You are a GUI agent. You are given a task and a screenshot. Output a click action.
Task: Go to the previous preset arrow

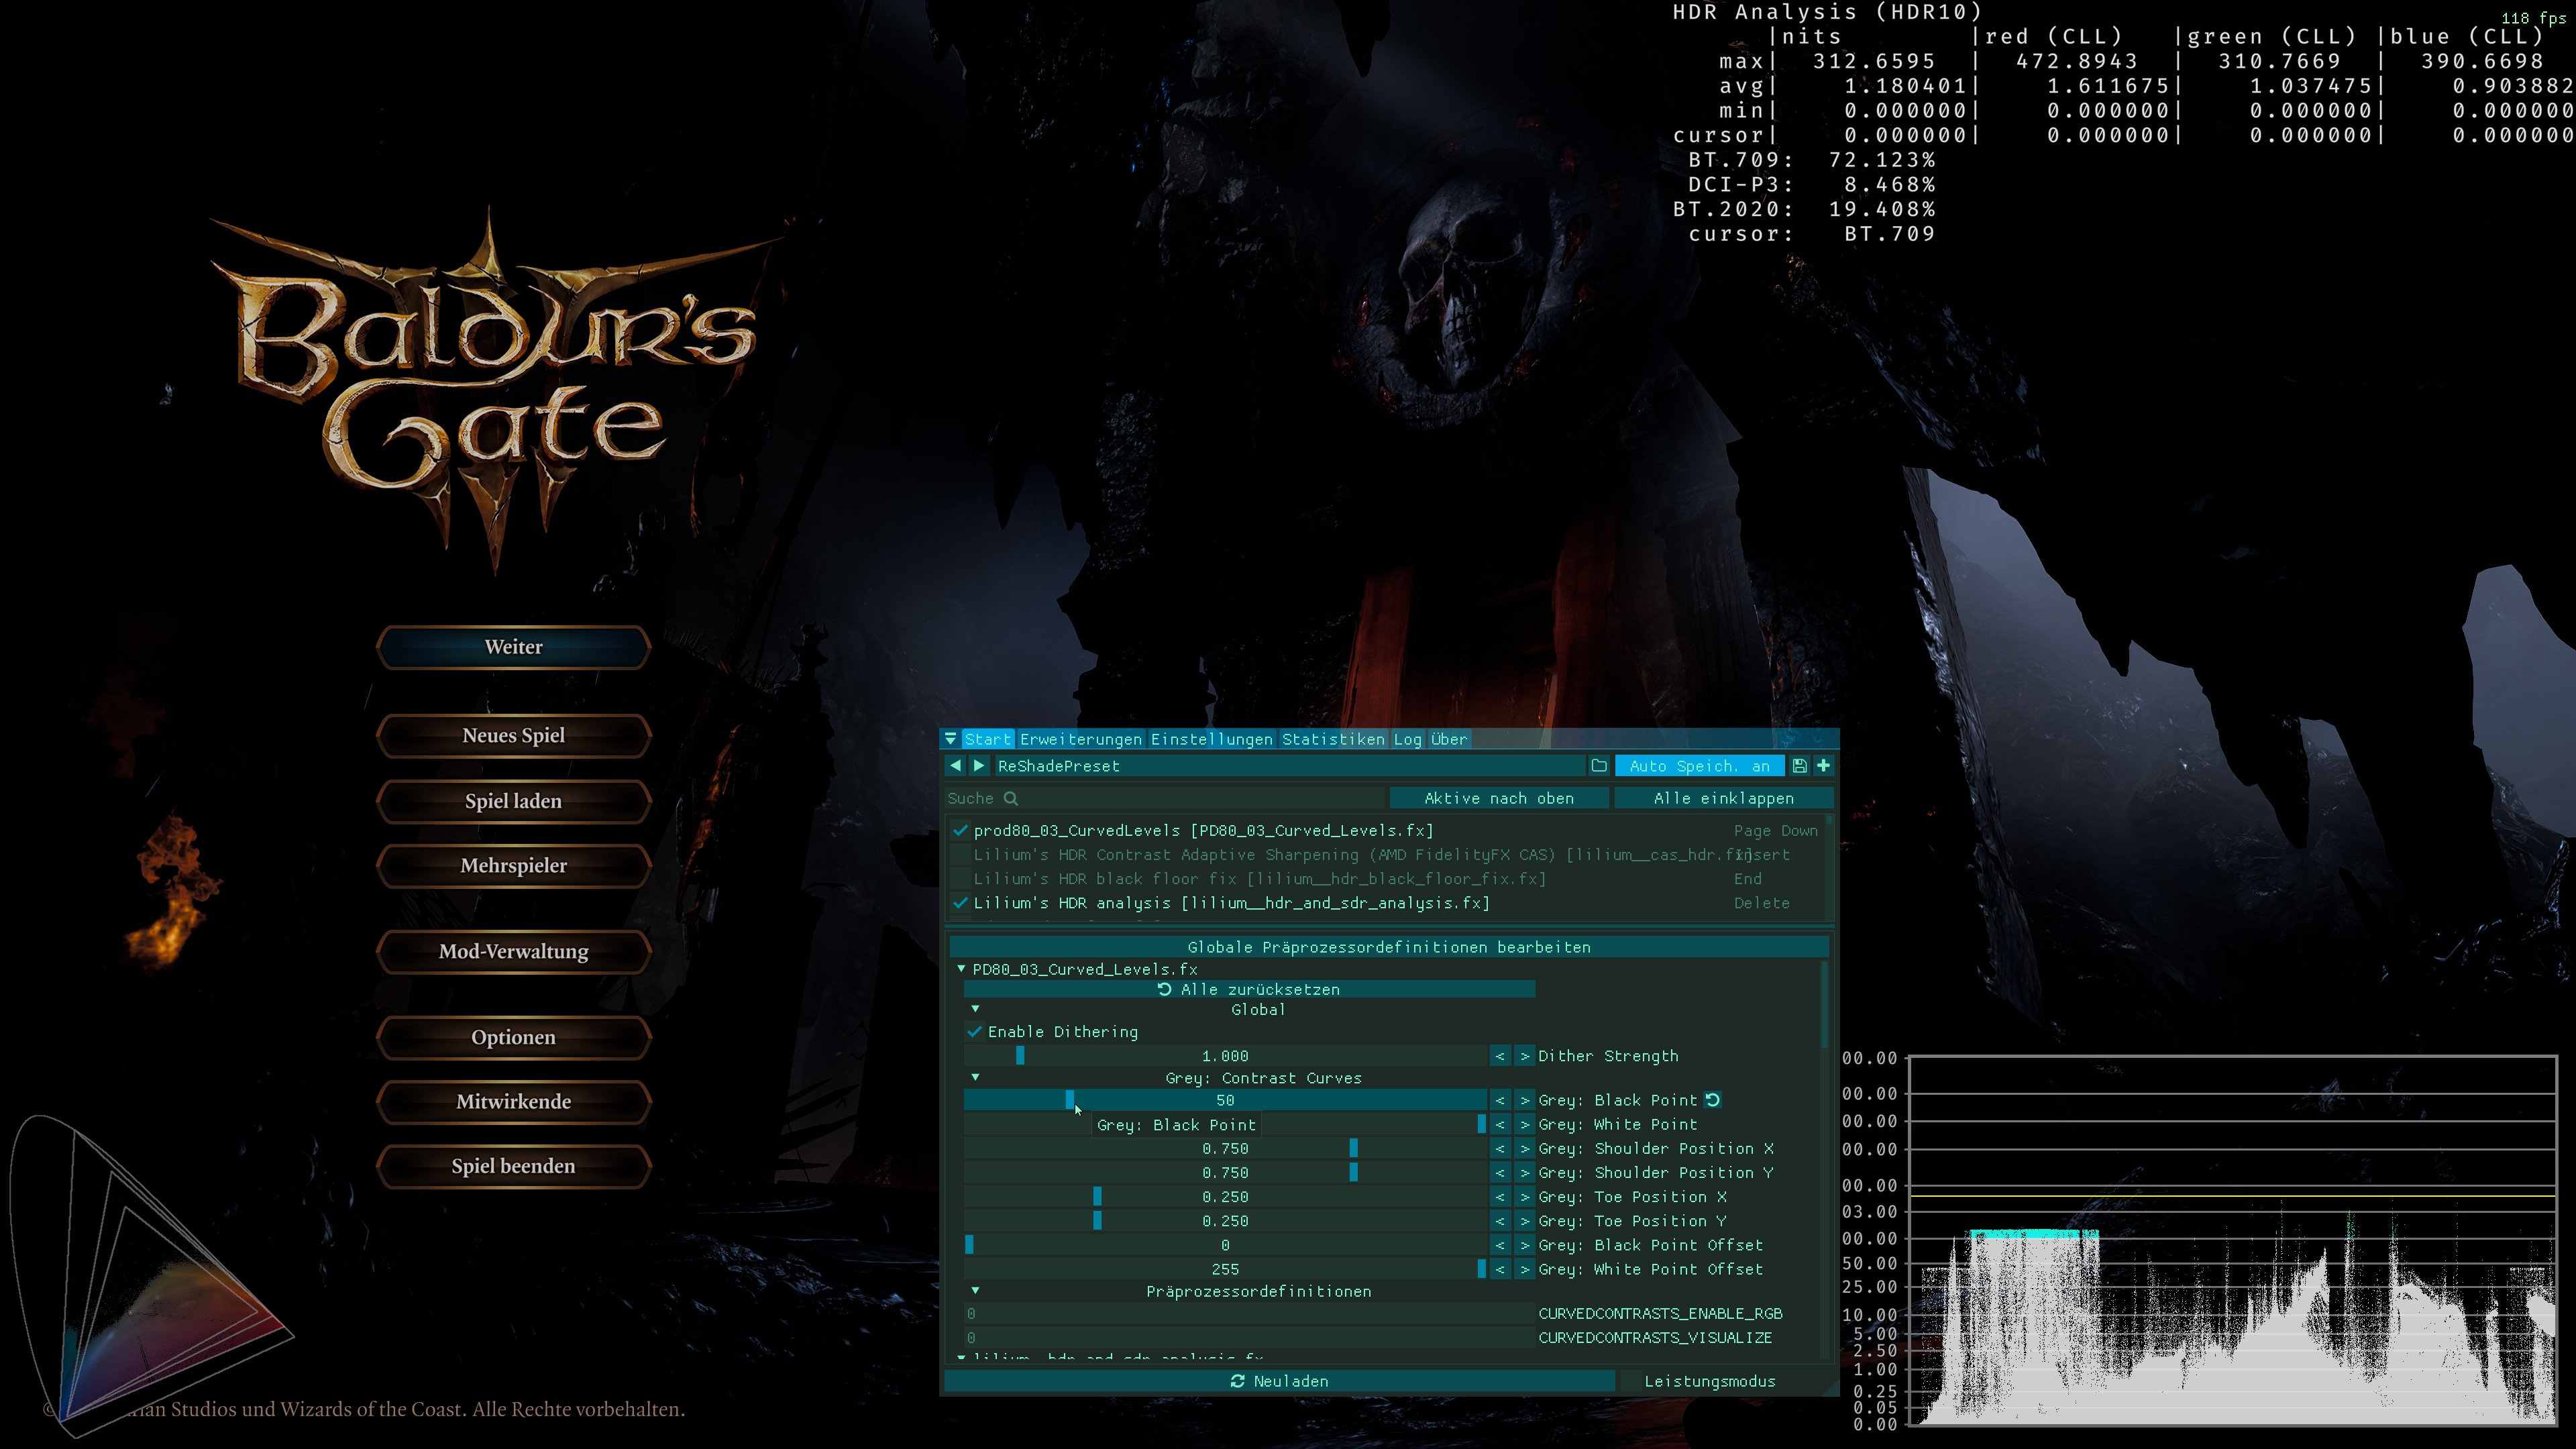pyautogui.click(x=955, y=765)
